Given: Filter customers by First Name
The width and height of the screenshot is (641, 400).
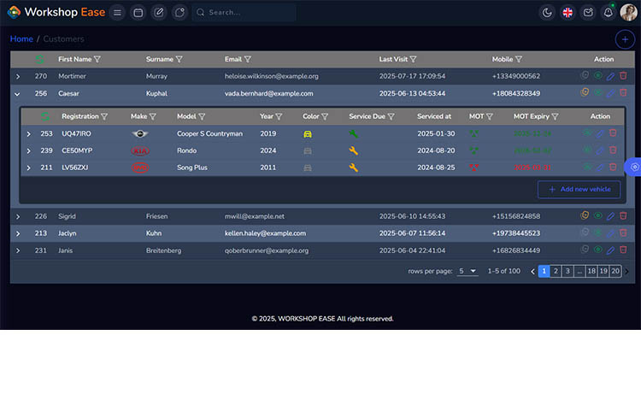Looking at the screenshot, I should (97, 59).
